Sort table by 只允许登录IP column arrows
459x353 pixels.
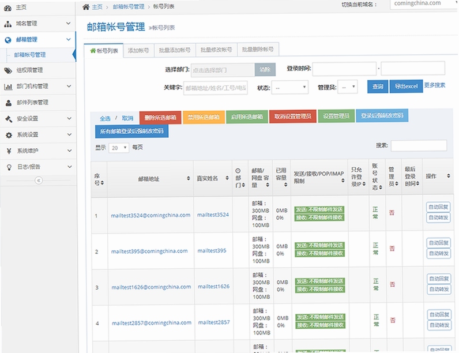coord(364,184)
